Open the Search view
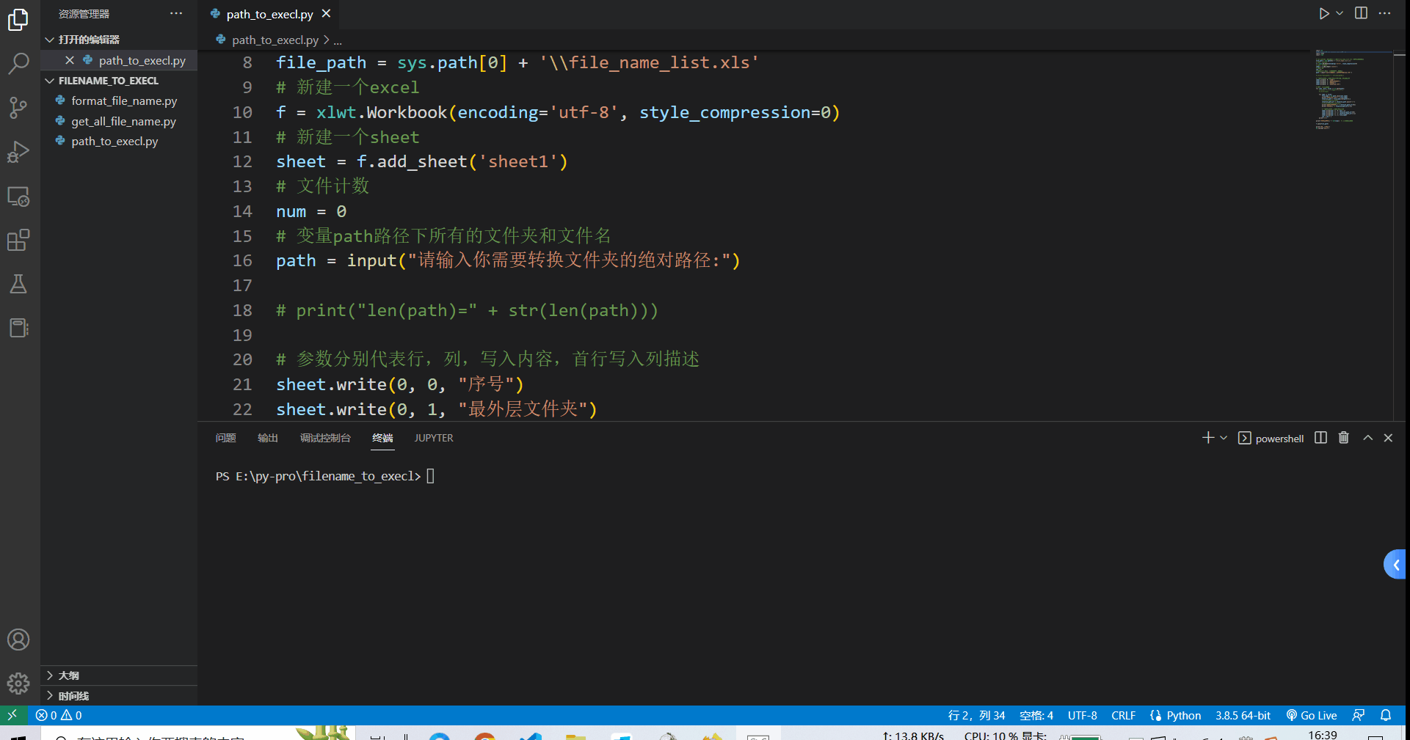Image resolution: width=1410 pixels, height=740 pixels. [18, 64]
